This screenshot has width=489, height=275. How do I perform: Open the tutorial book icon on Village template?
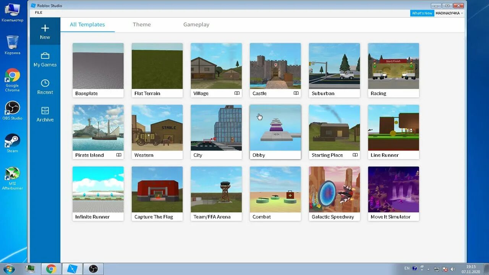click(x=237, y=93)
